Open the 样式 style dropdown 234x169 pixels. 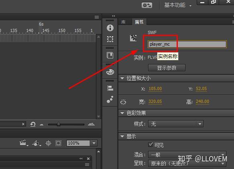(176, 124)
